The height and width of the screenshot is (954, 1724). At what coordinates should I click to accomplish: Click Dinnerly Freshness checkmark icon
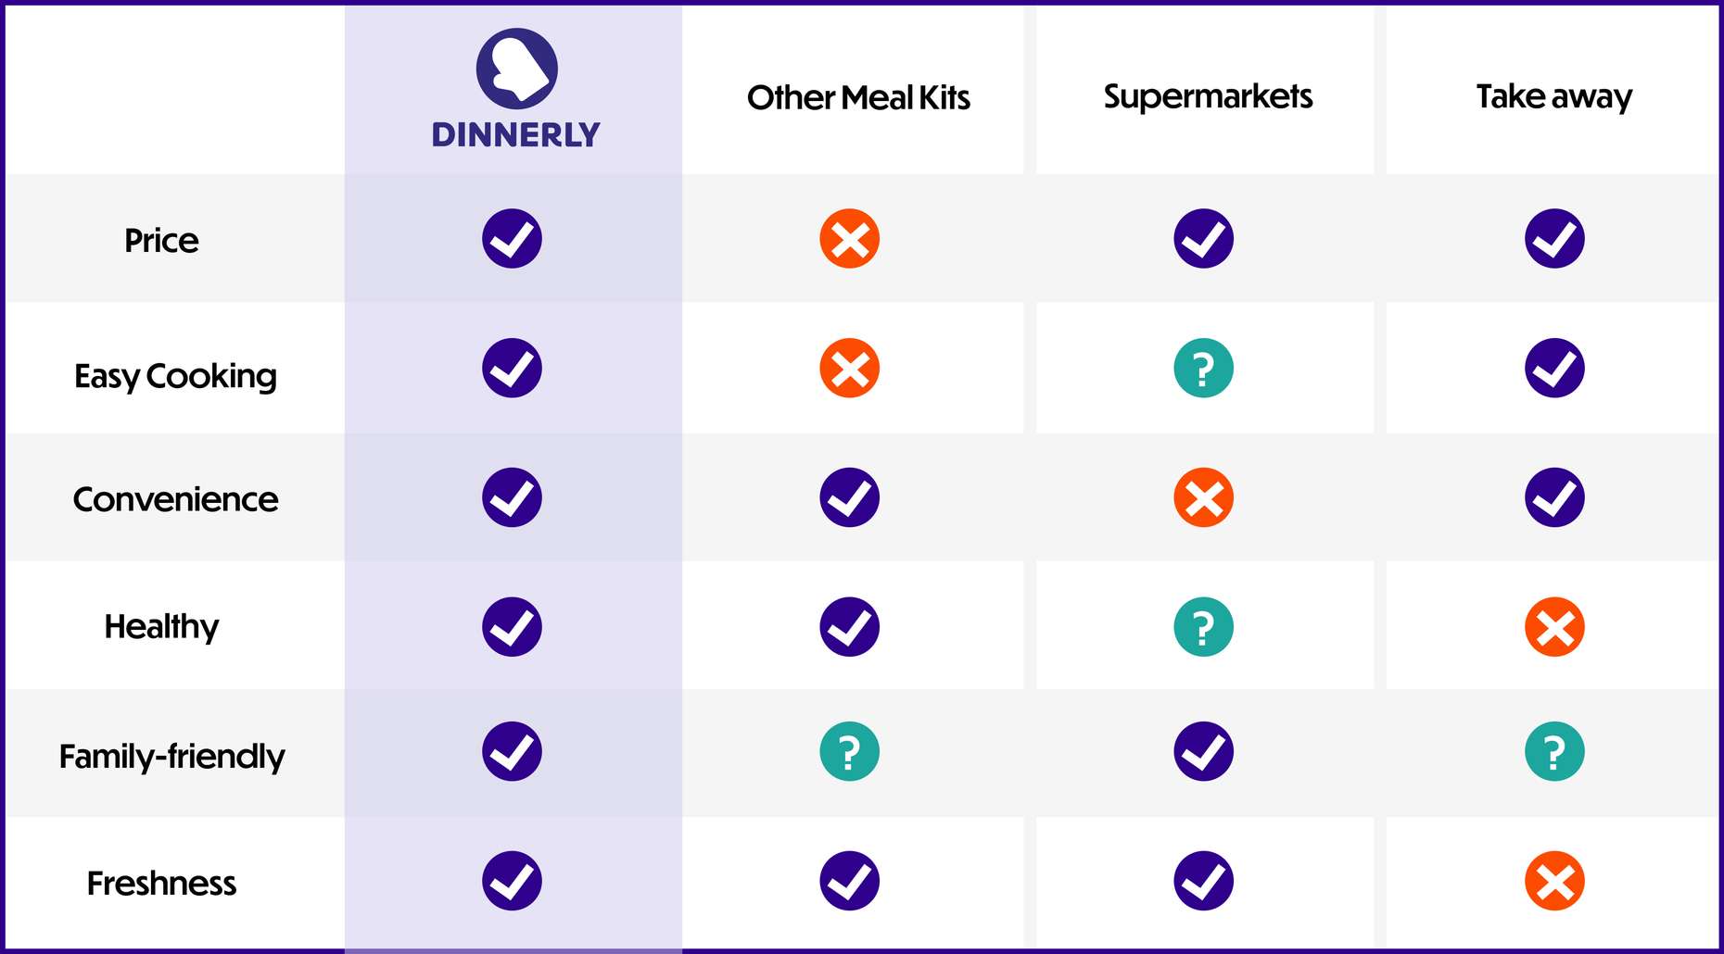[512, 881]
